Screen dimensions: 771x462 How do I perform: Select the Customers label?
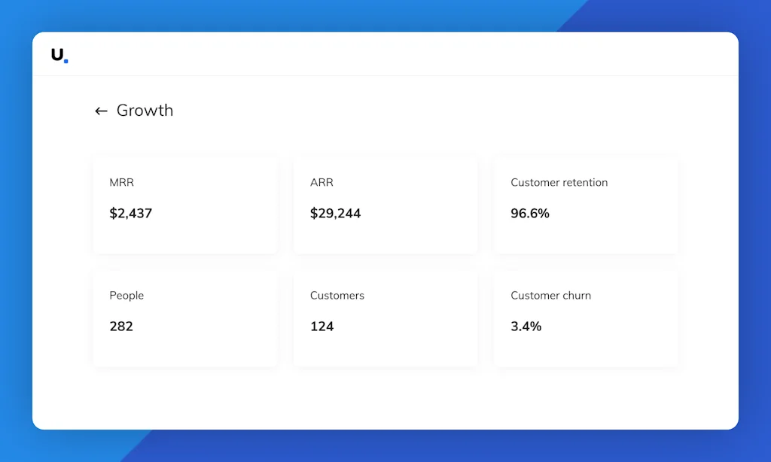tap(337, 296)
